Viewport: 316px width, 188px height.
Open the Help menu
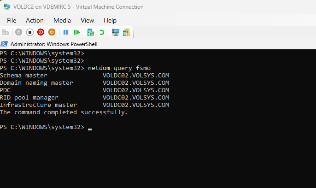pyautogui.click(x=110, y=20)
